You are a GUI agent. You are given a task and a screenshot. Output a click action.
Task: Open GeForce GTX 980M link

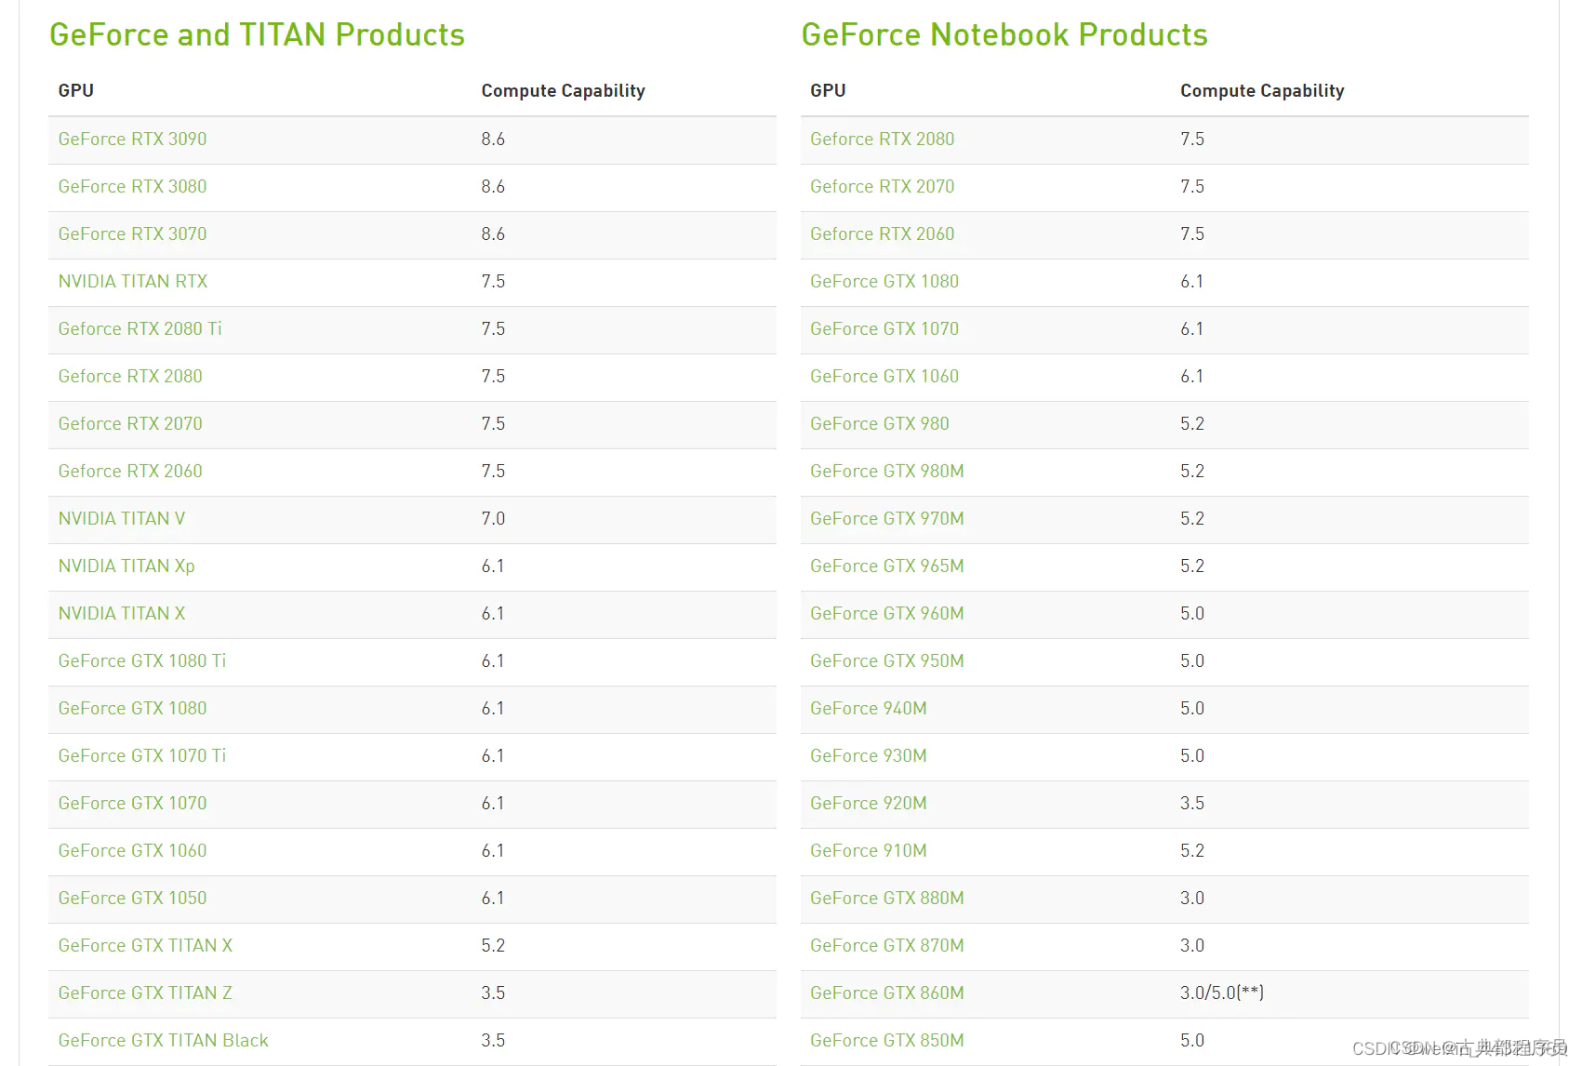887,472
